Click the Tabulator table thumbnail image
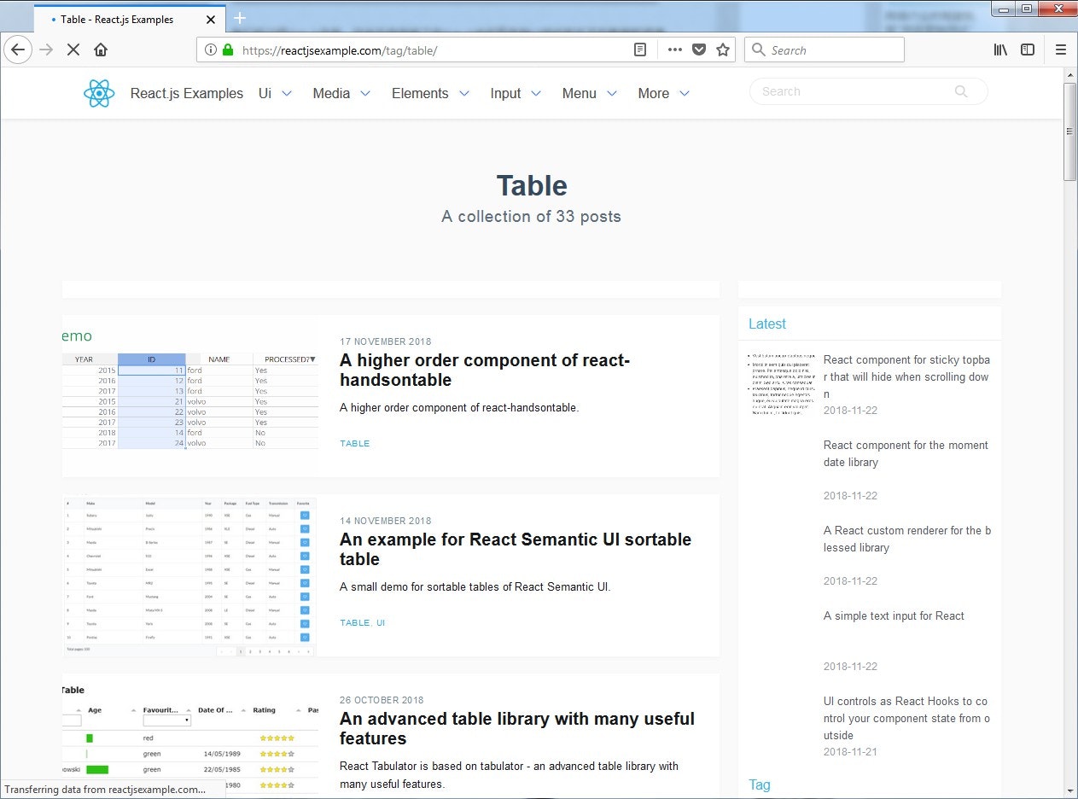This screenshot has width=1078, height=799. [x=189, y=736]
